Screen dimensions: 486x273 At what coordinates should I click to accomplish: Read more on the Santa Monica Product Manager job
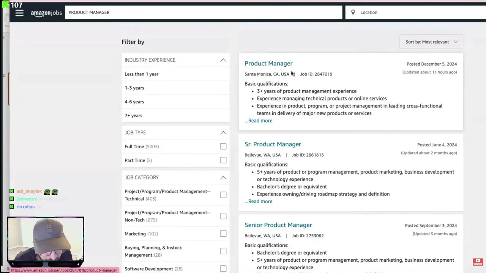click(259, 121)
